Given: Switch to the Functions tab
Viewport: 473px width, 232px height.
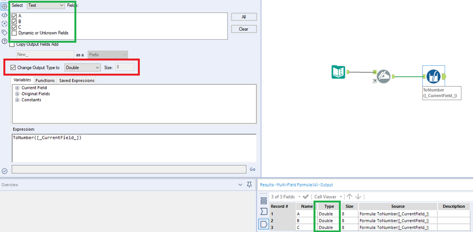Looking at the screenshot, I should point(45,80).
